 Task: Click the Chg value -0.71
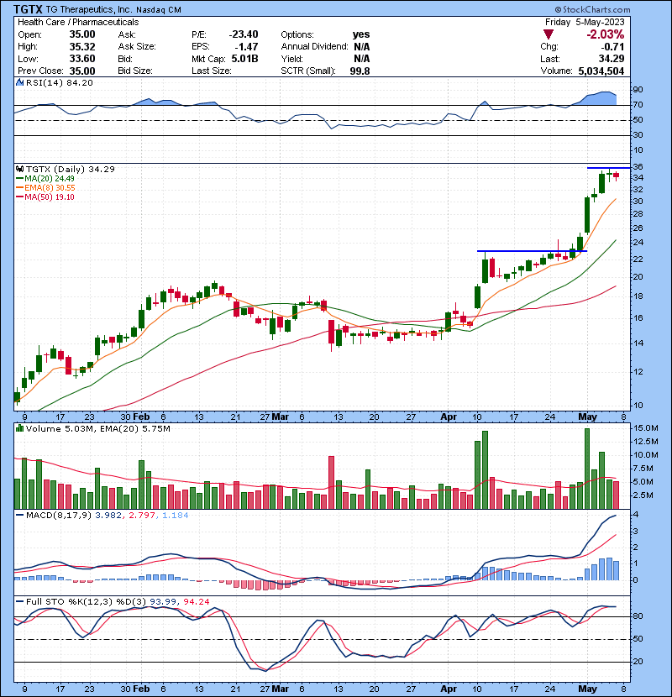[x=613, y=47]
